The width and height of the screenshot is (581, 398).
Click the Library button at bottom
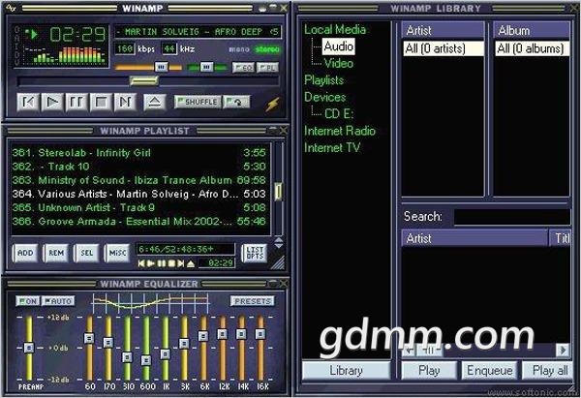(346, 370)
